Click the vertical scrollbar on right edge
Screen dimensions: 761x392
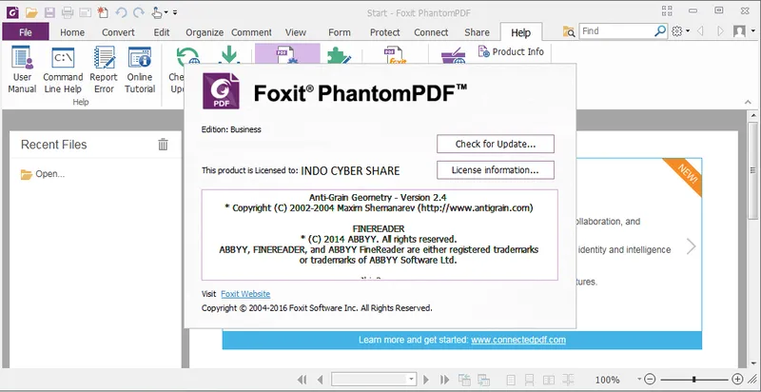click(752, 169)
